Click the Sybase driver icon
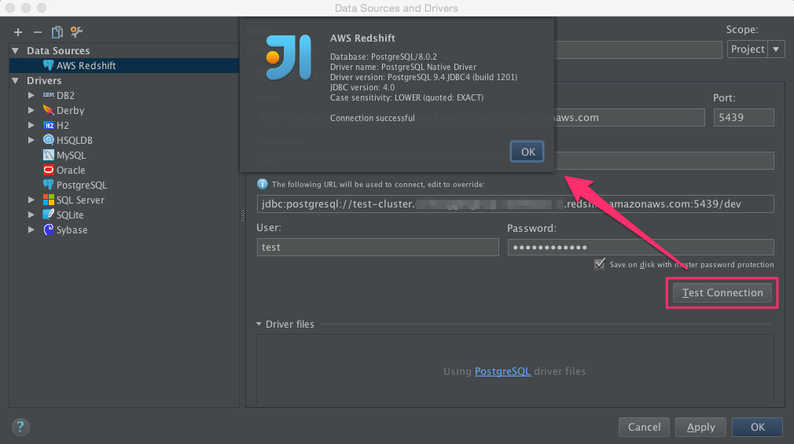This screenshot has height=444, width=794. tap(49, 229)
